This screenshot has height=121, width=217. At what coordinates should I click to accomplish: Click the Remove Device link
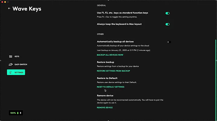105,107
